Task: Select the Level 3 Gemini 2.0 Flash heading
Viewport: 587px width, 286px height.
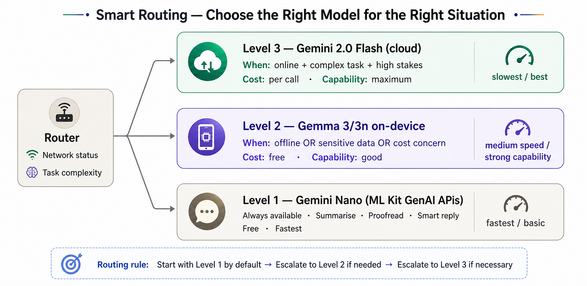Action: point(332,48)
